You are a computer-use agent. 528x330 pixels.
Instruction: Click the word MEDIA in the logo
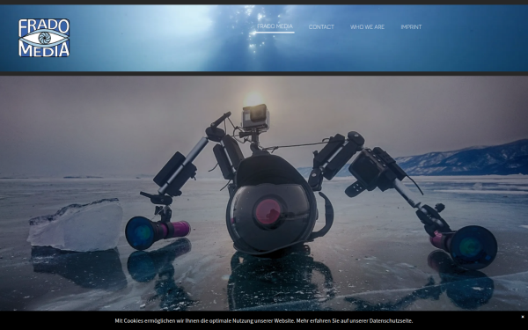(x=44, y=50)
